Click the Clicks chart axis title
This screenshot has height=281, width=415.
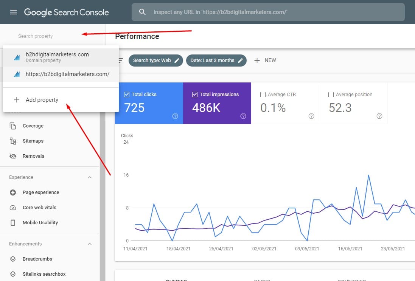coord(127,136)
